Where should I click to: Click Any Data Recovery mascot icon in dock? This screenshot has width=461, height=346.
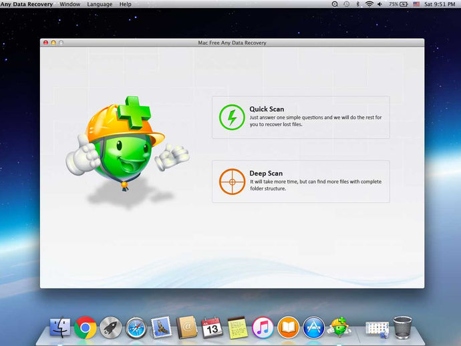[x=339, y=327]
